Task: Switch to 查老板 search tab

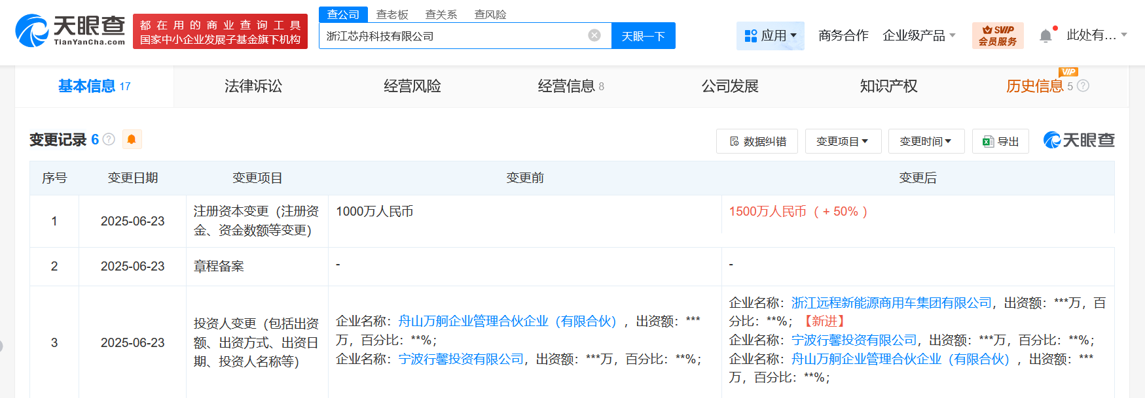Action: [x=392, y=14]
